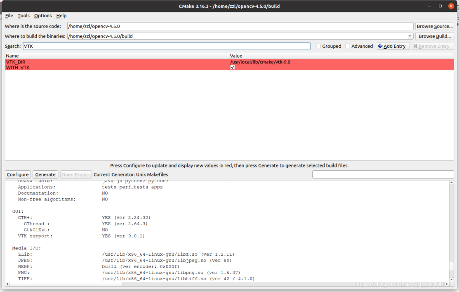
Task: Click the Browse Source button
Action: (x=434, y=26)
